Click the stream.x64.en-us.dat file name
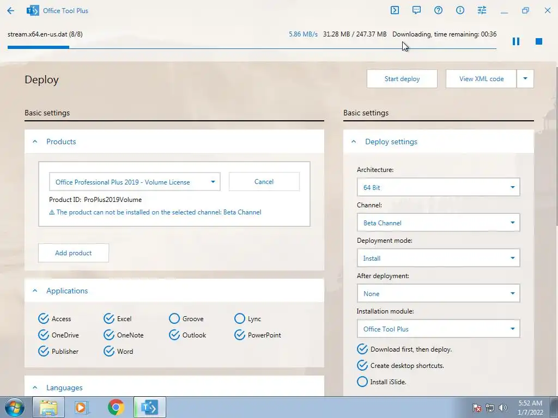 click(x=45, y=34)
